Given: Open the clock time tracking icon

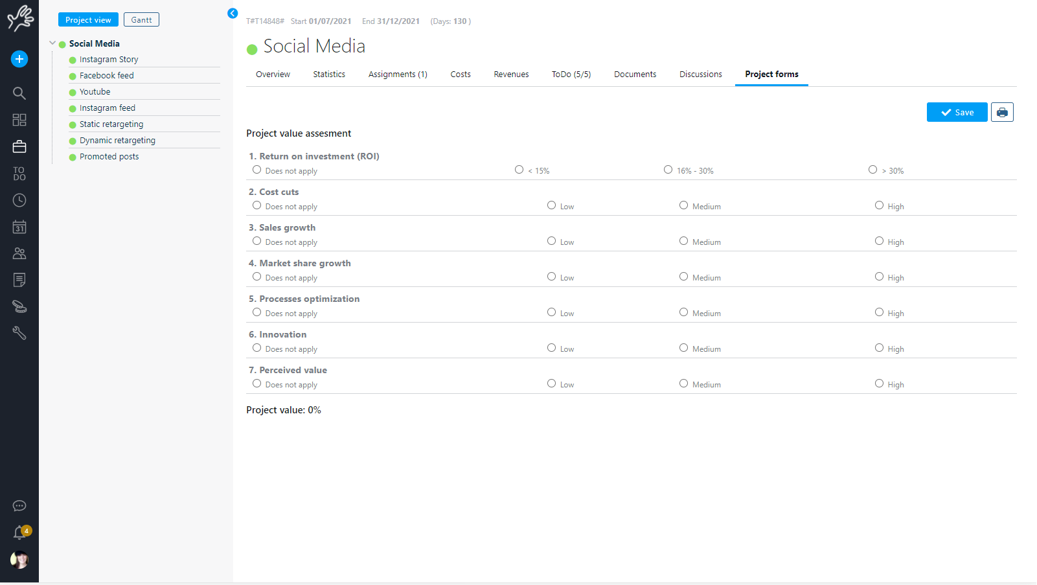Looking at the screenshot, I should [x=19, y=200].
